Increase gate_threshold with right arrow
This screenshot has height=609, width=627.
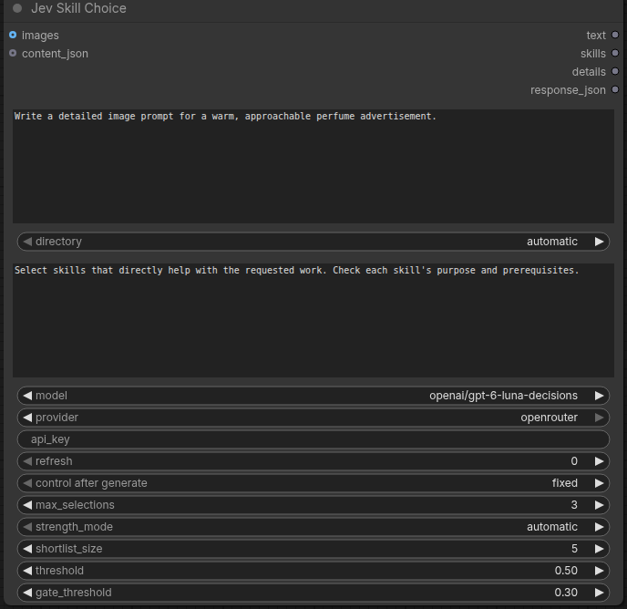[x=599, y=593]
